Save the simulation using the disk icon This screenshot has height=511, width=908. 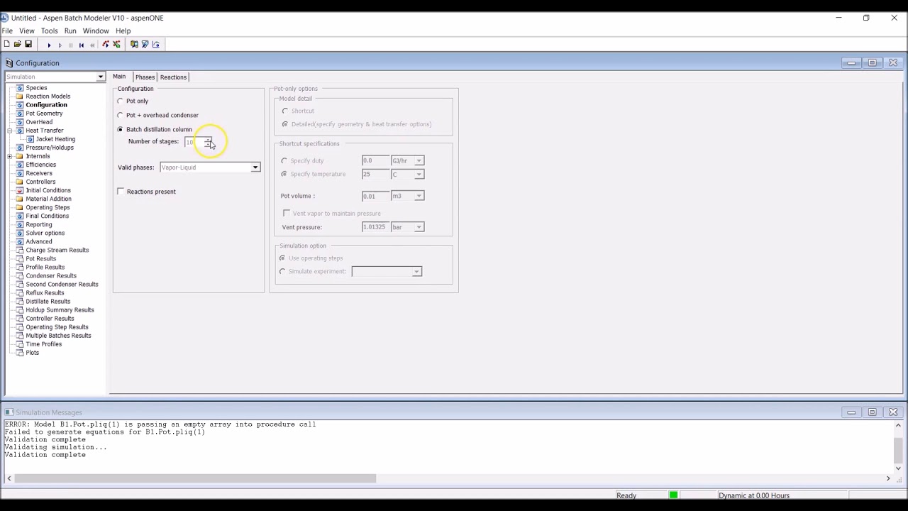28,45
